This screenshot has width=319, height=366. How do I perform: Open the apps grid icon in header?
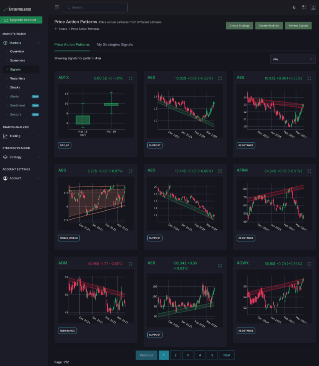click(304, 7)
